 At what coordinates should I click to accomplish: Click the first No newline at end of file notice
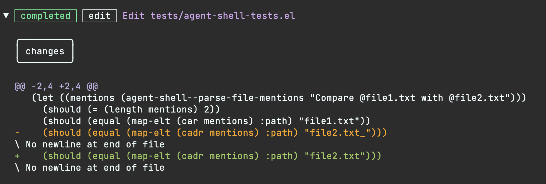tap(95, 144)
